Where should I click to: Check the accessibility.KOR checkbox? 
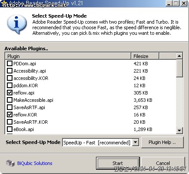9,78
